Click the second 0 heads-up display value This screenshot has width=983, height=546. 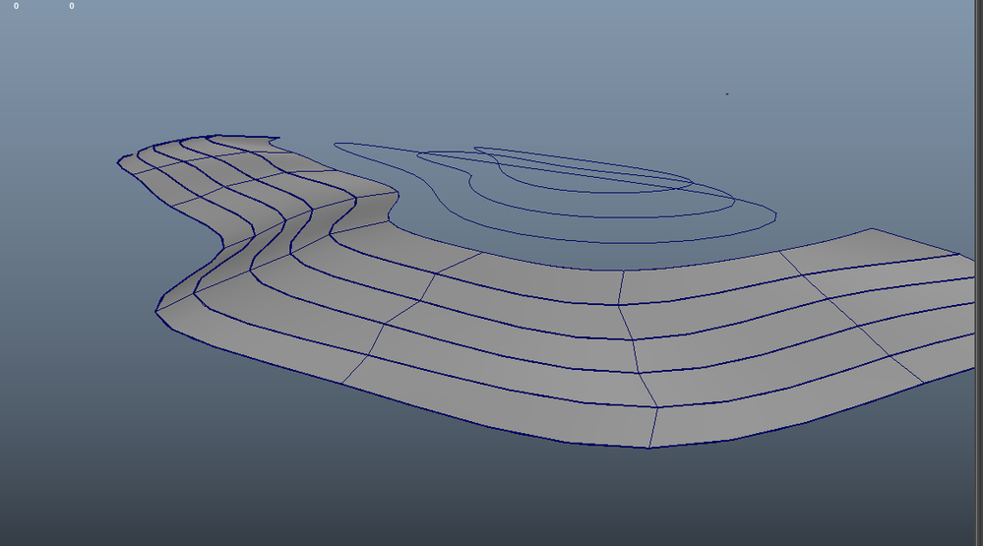pos(72,6)
